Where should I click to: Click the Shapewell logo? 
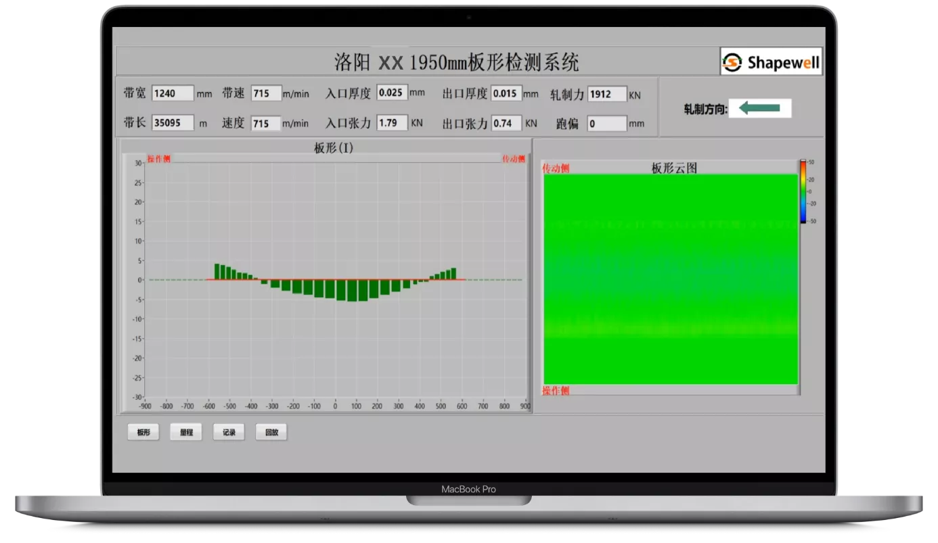[772, 62]
